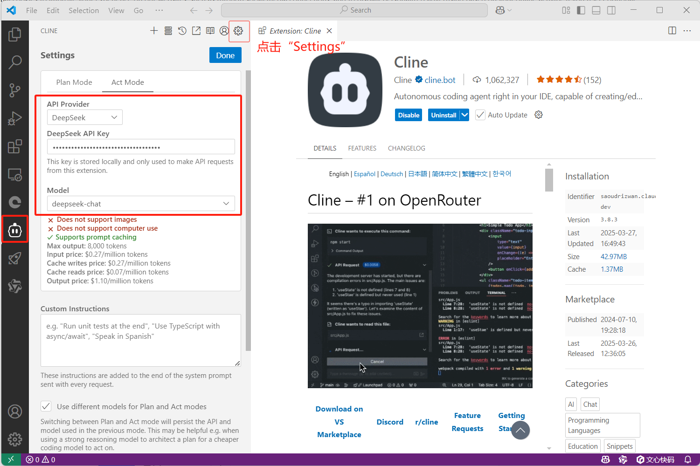Switch to Plan Mode tab
Viewport: 700px width, 466px height.
coord(74,82)
